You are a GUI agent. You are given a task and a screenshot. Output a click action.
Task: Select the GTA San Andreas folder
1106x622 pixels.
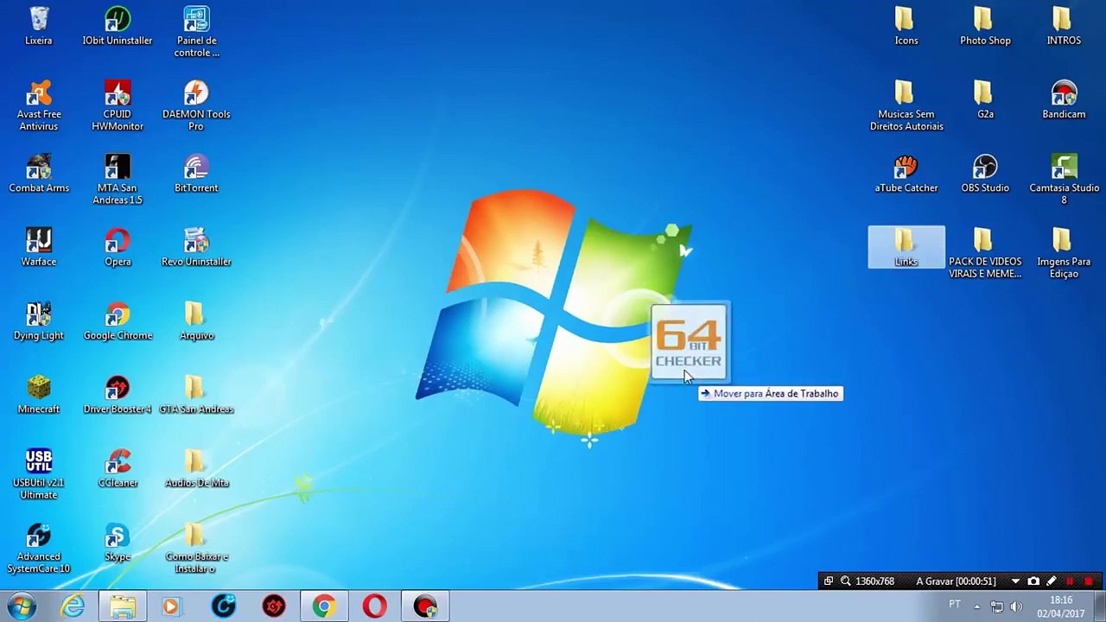(x=196, y=395)
